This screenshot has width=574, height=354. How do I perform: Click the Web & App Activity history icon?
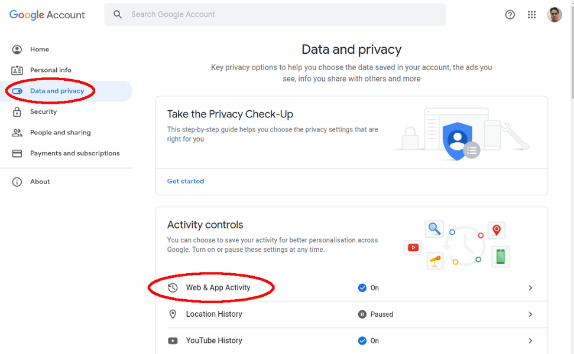point(173,288)
